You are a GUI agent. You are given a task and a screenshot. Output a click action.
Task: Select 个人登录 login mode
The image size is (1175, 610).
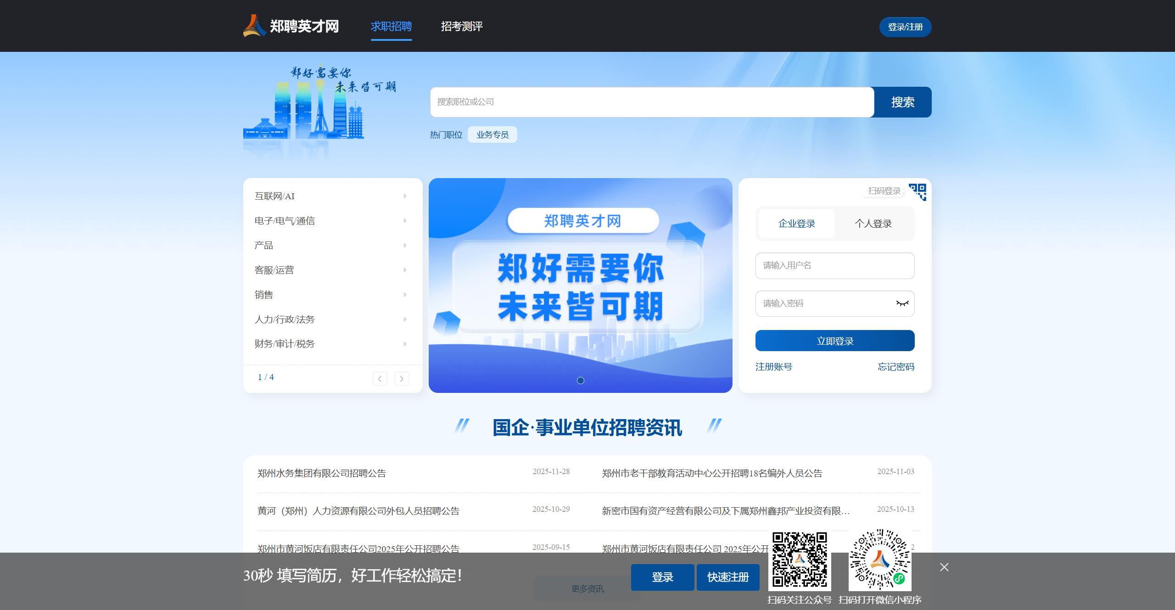click(873, 224)
